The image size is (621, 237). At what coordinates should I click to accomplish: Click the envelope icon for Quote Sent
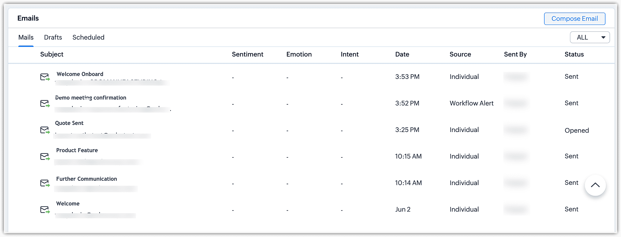pos(45,130)
